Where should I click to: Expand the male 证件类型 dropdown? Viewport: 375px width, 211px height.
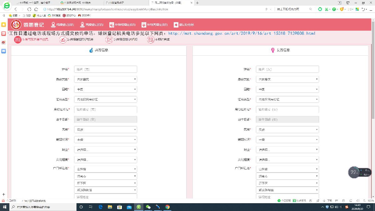105,99
